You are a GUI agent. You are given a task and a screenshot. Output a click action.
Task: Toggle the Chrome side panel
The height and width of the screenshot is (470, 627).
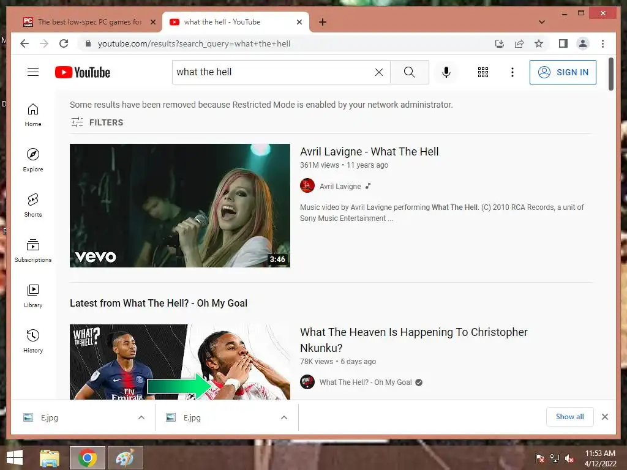click(x=563, y=43)
